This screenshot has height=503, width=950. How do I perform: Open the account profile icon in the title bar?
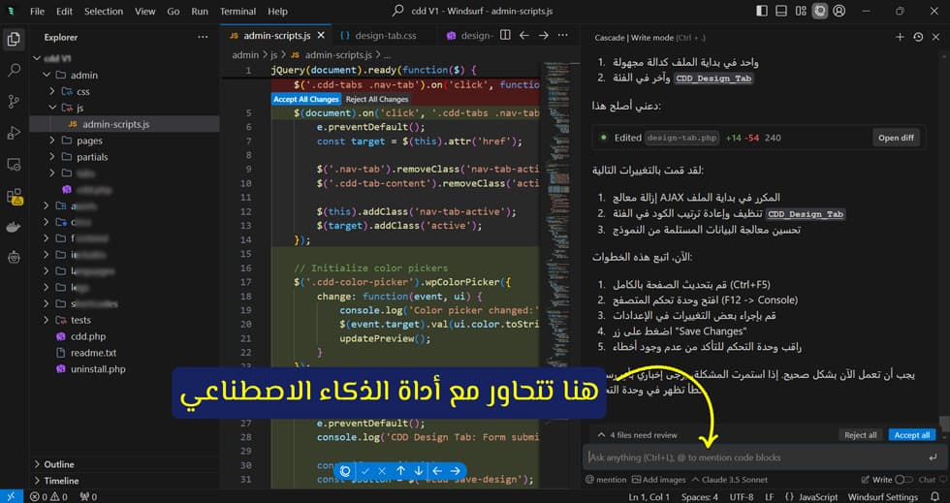pos(839,11)
